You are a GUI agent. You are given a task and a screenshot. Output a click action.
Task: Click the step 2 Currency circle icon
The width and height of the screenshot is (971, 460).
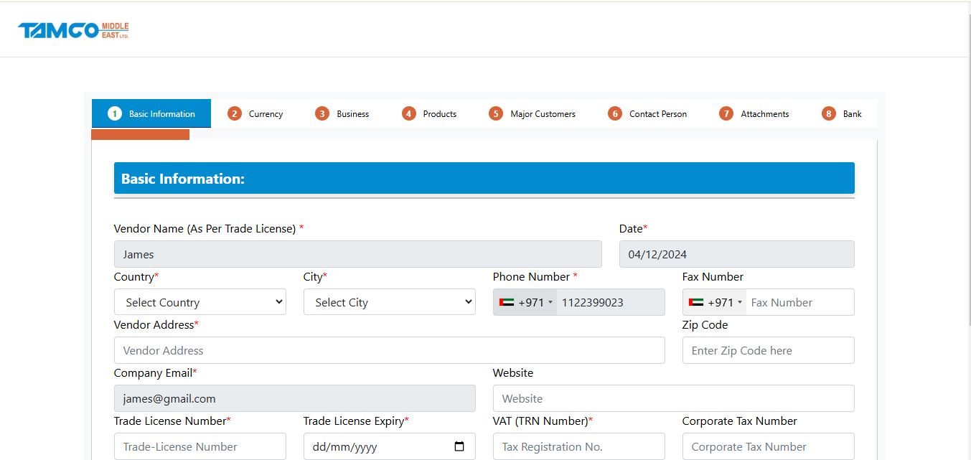(x=235, y=113)
